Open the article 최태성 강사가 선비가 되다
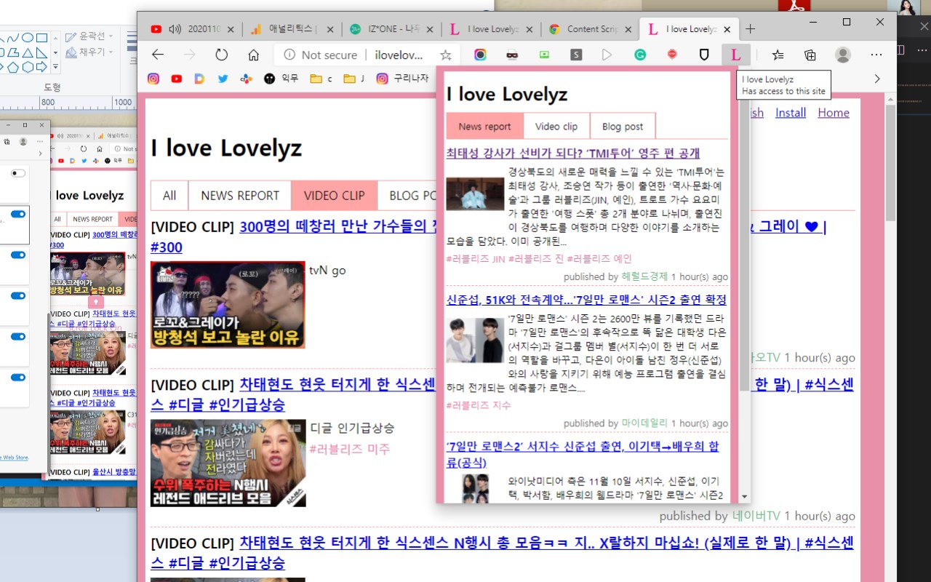Screen dimensions: 931x582 coord(573,153)
